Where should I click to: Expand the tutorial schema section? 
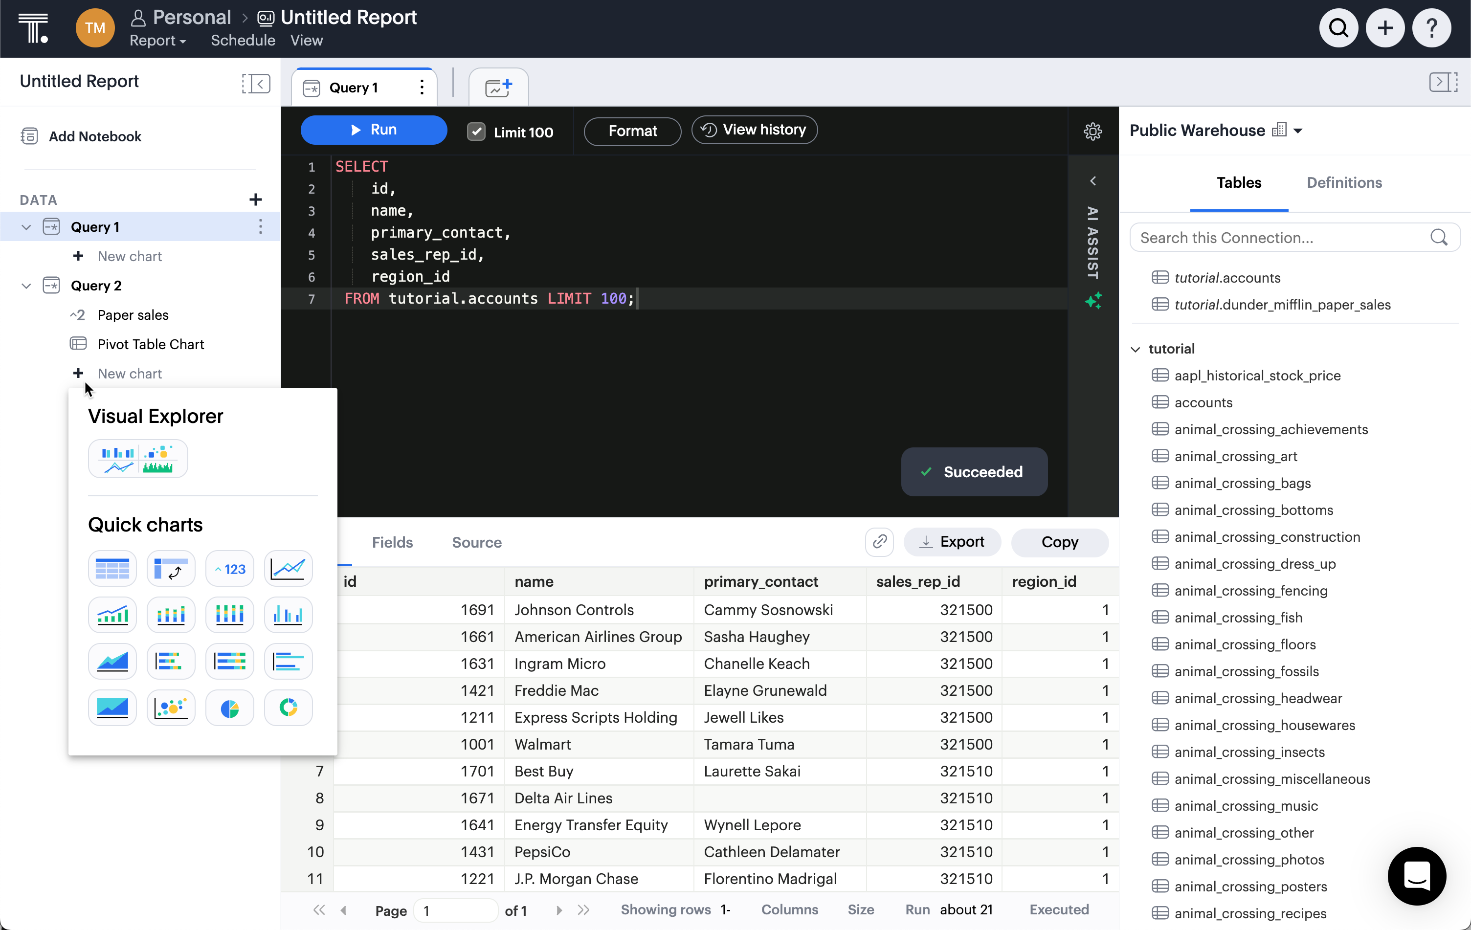click(x=1138, y=348)
